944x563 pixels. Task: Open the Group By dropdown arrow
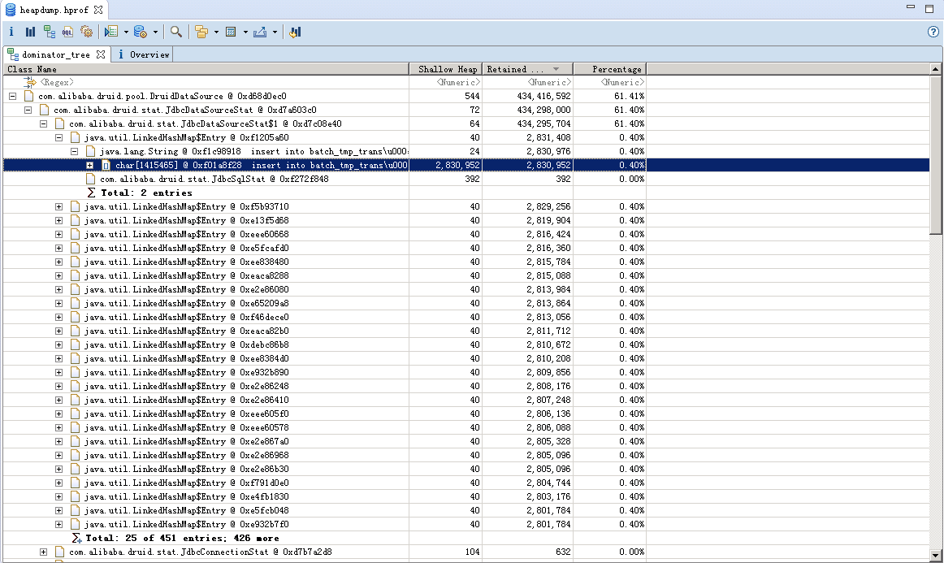click(216, 32)
